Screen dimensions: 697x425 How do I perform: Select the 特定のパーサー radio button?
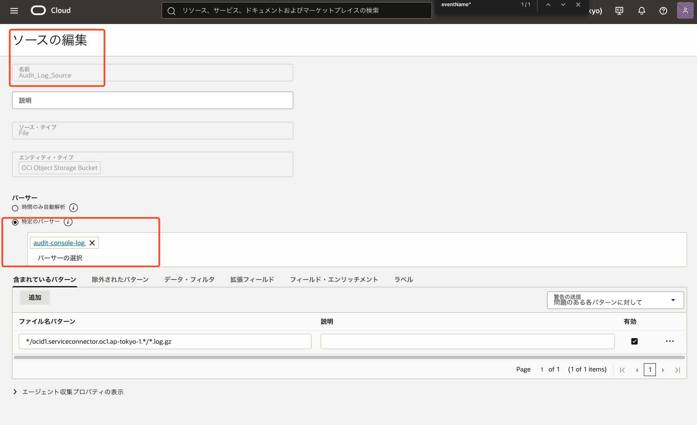[x=15, y=222]
